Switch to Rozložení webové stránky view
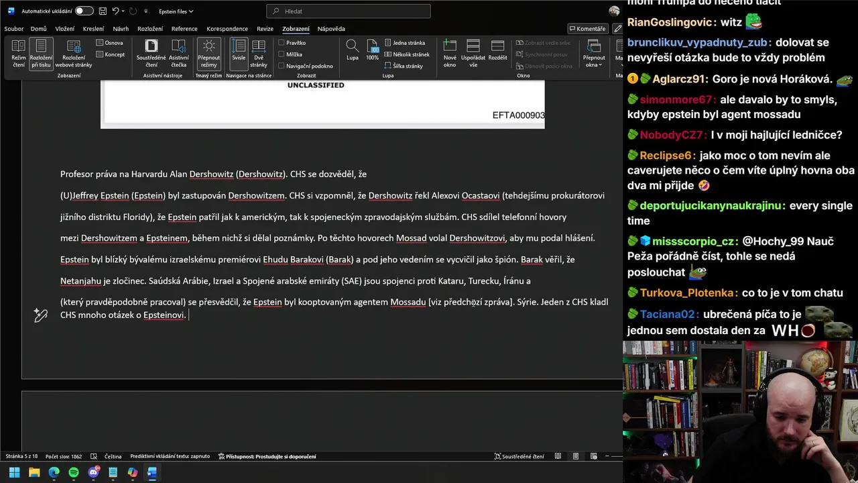The image size is (858, 483). tap(74, 54)
